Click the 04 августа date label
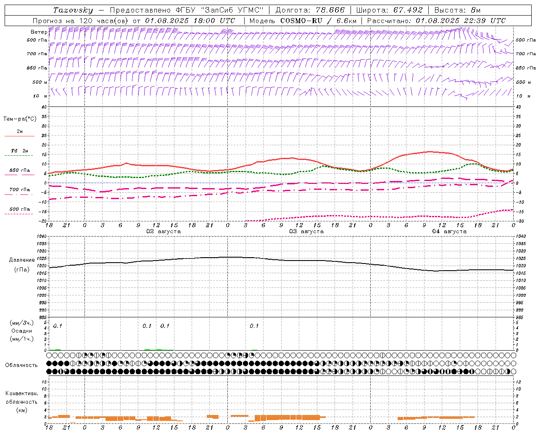Screen dimensions: 538x431 (x=449, y=231)
